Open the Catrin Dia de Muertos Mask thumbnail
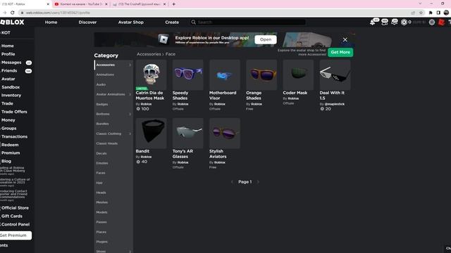The width and height of the screenshot is (451, 253). tap(152, 75)
